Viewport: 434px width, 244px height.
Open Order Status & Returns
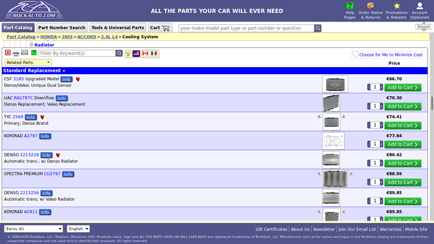[371, 11]
